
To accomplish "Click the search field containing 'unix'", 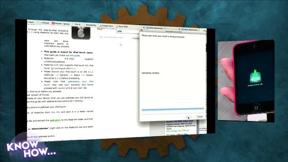I will [x=128, y=31].
